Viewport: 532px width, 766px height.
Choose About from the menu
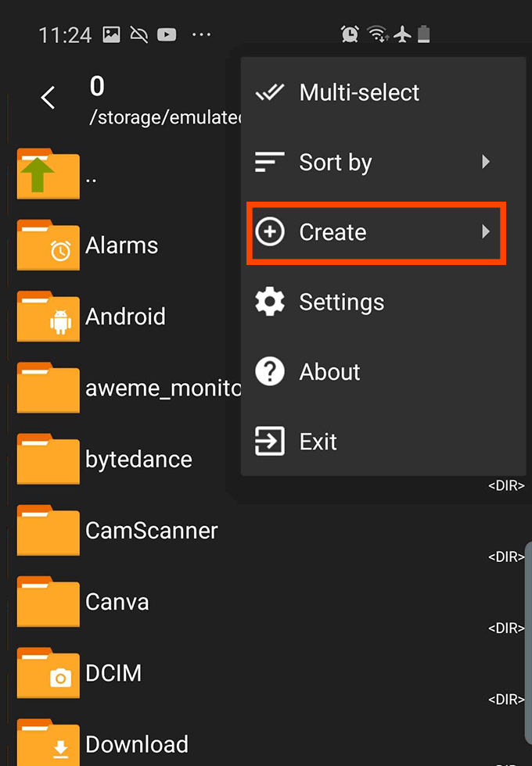point(329,371)
